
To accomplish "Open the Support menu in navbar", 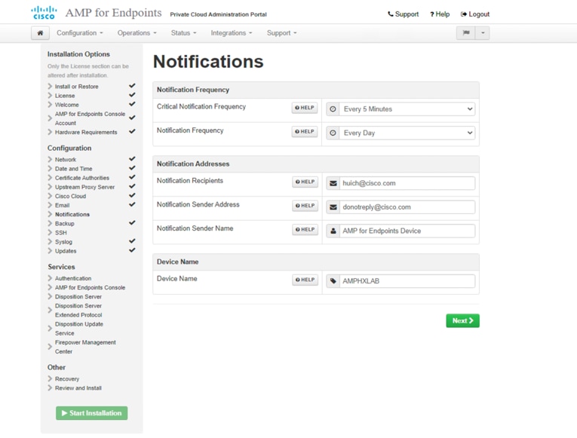I will [x=281, y=33].
